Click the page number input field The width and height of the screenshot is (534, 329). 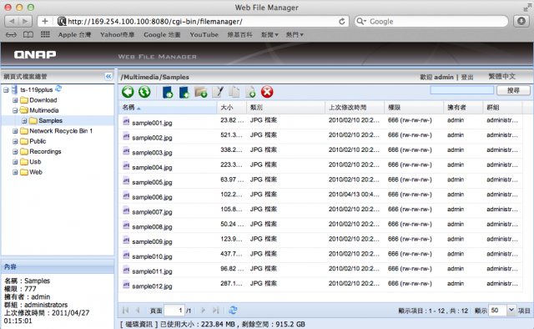(x=174, y=311)
